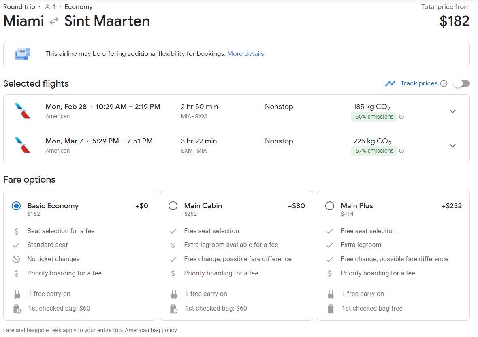Open the American bag policy link
The height and width of the screenshot is (337, 478).
point(151,330)
